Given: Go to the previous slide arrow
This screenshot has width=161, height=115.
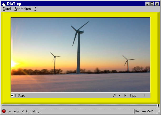Looking at the screenshot, I should point(119,95).
